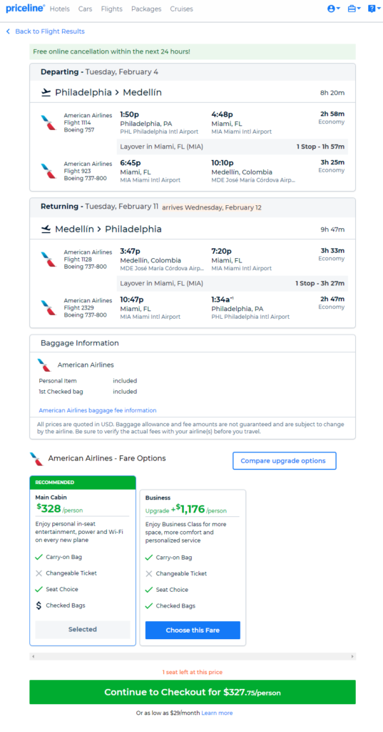
Task: Expand the account dropdown arrow
Action: click(x=338, y=9)
